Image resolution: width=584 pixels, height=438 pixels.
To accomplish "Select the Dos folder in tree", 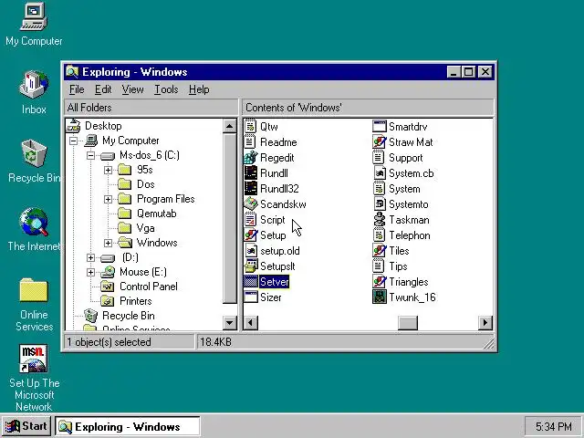I will (x=146, y=184).
